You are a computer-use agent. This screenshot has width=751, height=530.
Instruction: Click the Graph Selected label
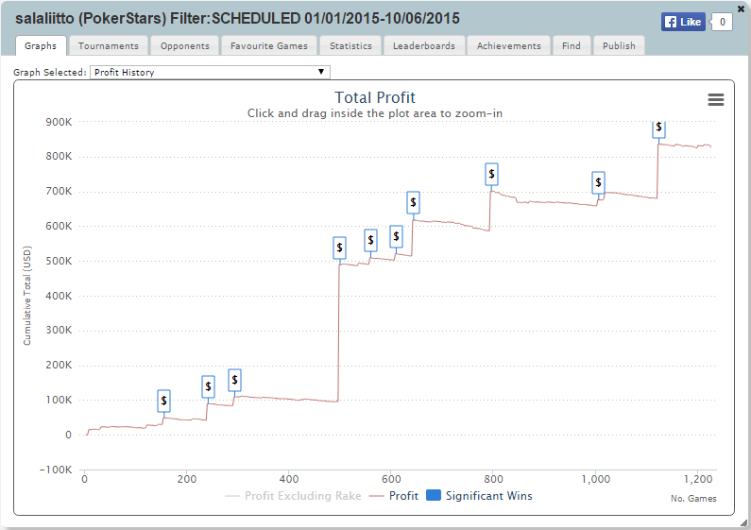coord(50,73)
